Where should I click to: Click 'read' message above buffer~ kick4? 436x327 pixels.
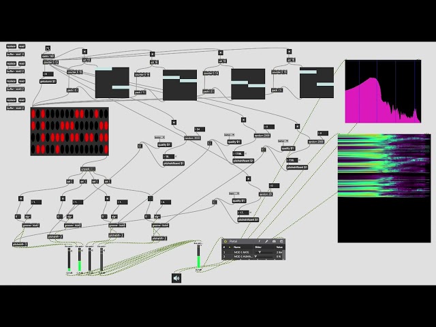22,100
